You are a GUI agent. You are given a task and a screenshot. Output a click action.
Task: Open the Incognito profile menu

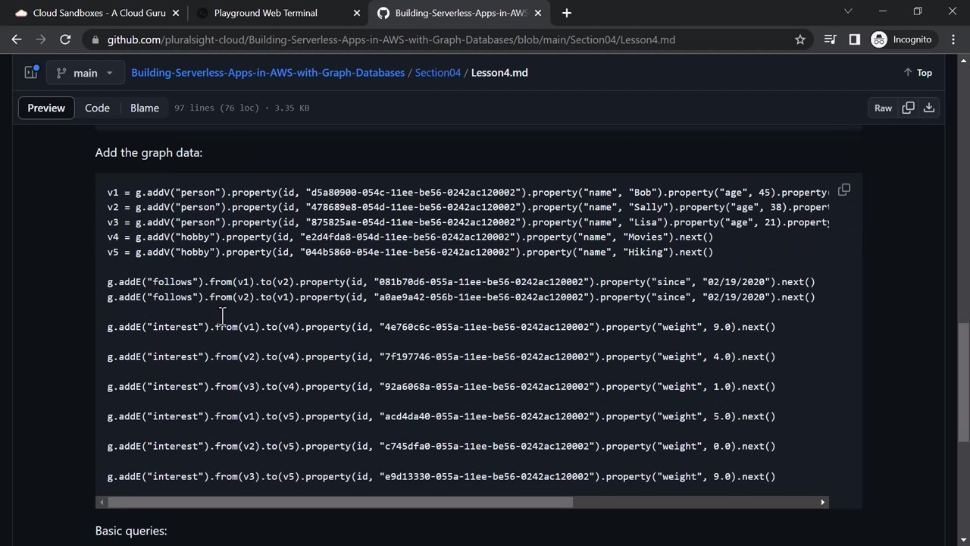tap(902, 39)
